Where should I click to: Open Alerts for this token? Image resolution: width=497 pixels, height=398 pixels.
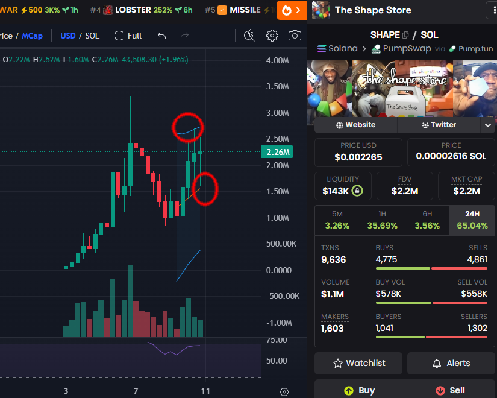click(x=451, y=363)
